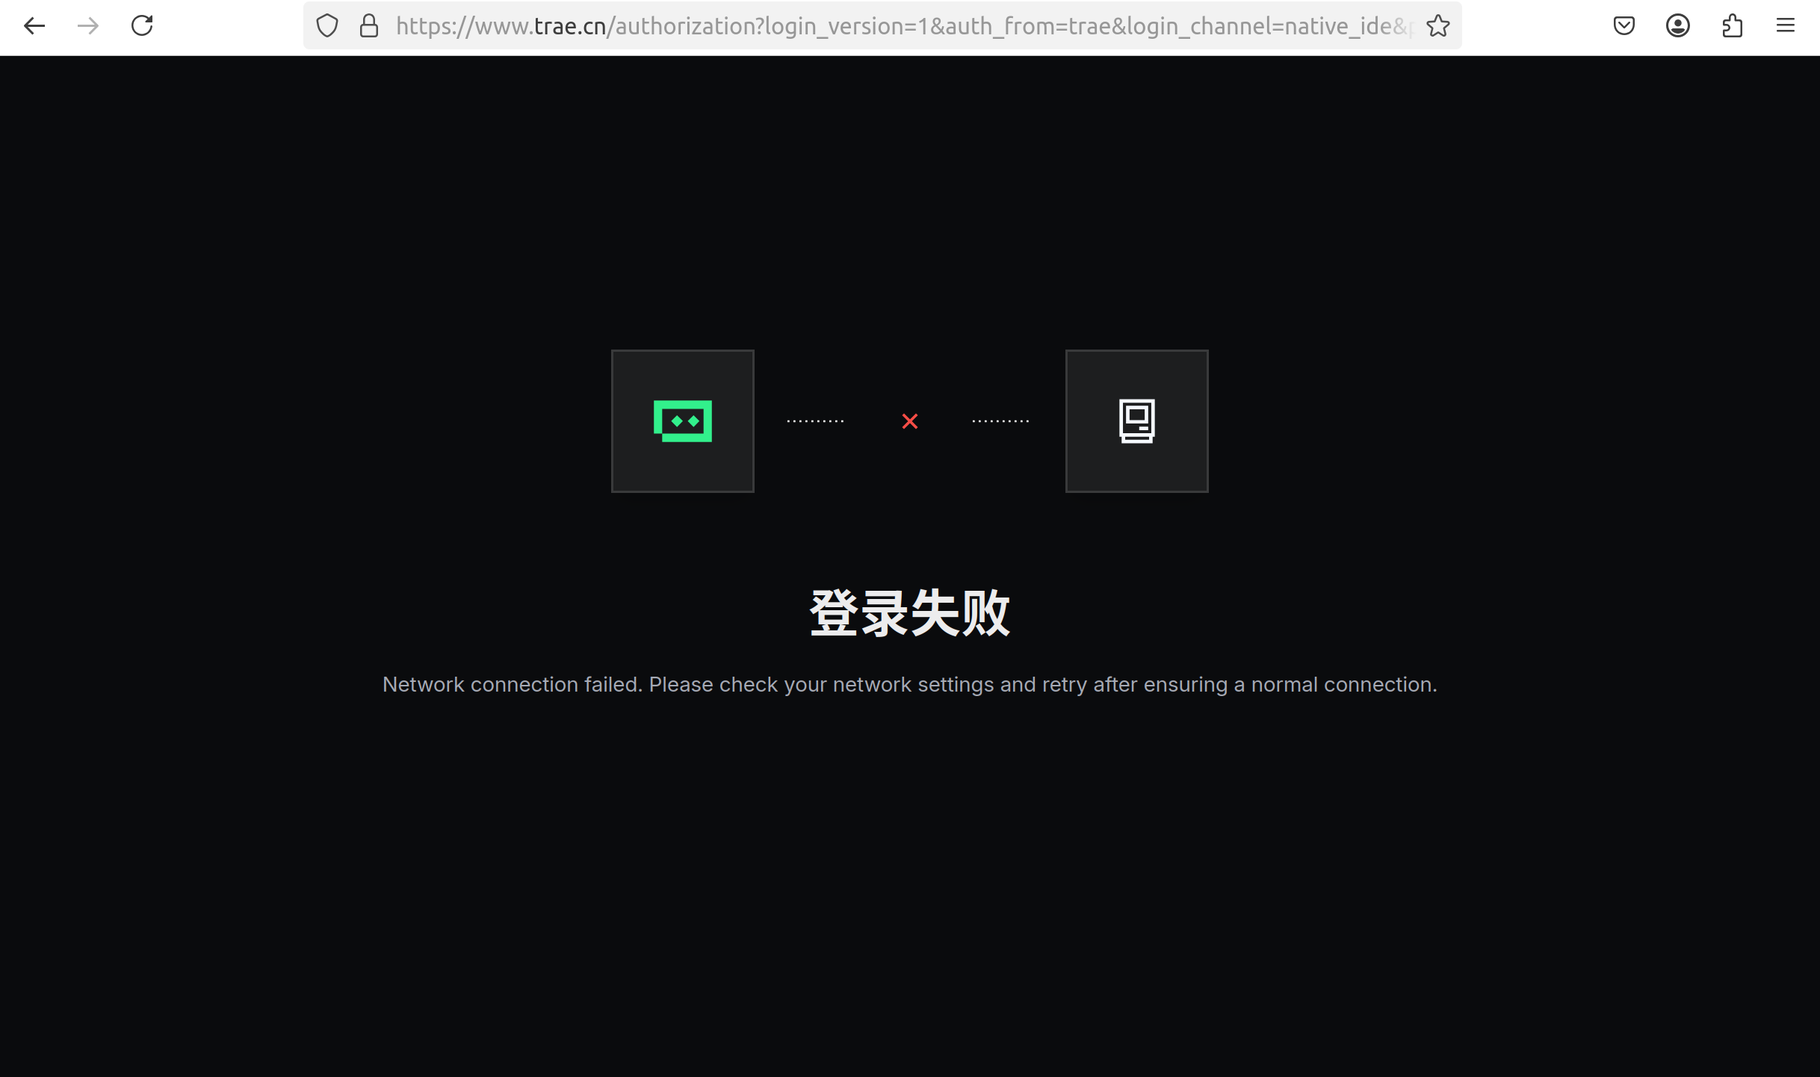The width and height of the screenshot is (1820, 1077).
Task: Click the forward navigation arrow
Action: coord(88,26)
